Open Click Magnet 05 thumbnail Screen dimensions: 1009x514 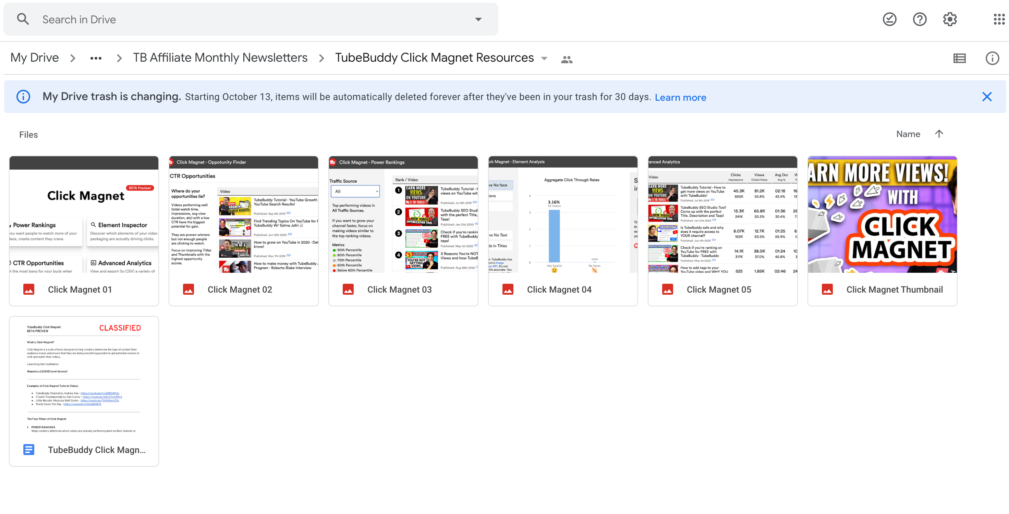point(723,214)
